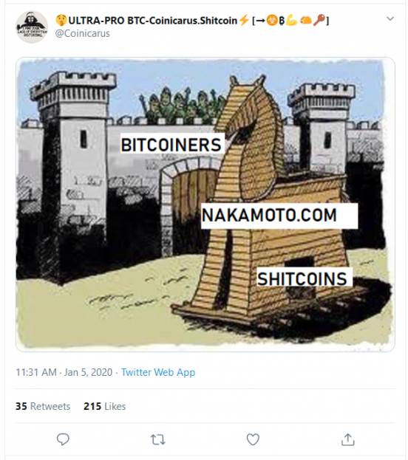Viewport: 408px width, 460px height.
Task: Open the Trojan horse meme image
Action: tap(205, 205)
